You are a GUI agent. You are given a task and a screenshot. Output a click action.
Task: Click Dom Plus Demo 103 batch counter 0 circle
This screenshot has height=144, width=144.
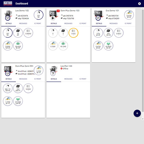coord(63,33)
